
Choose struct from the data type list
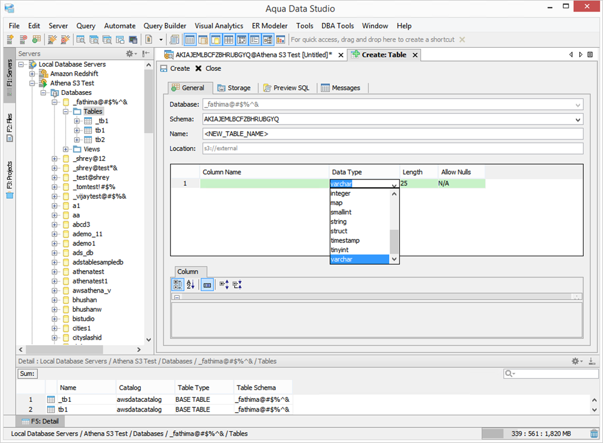360,231
